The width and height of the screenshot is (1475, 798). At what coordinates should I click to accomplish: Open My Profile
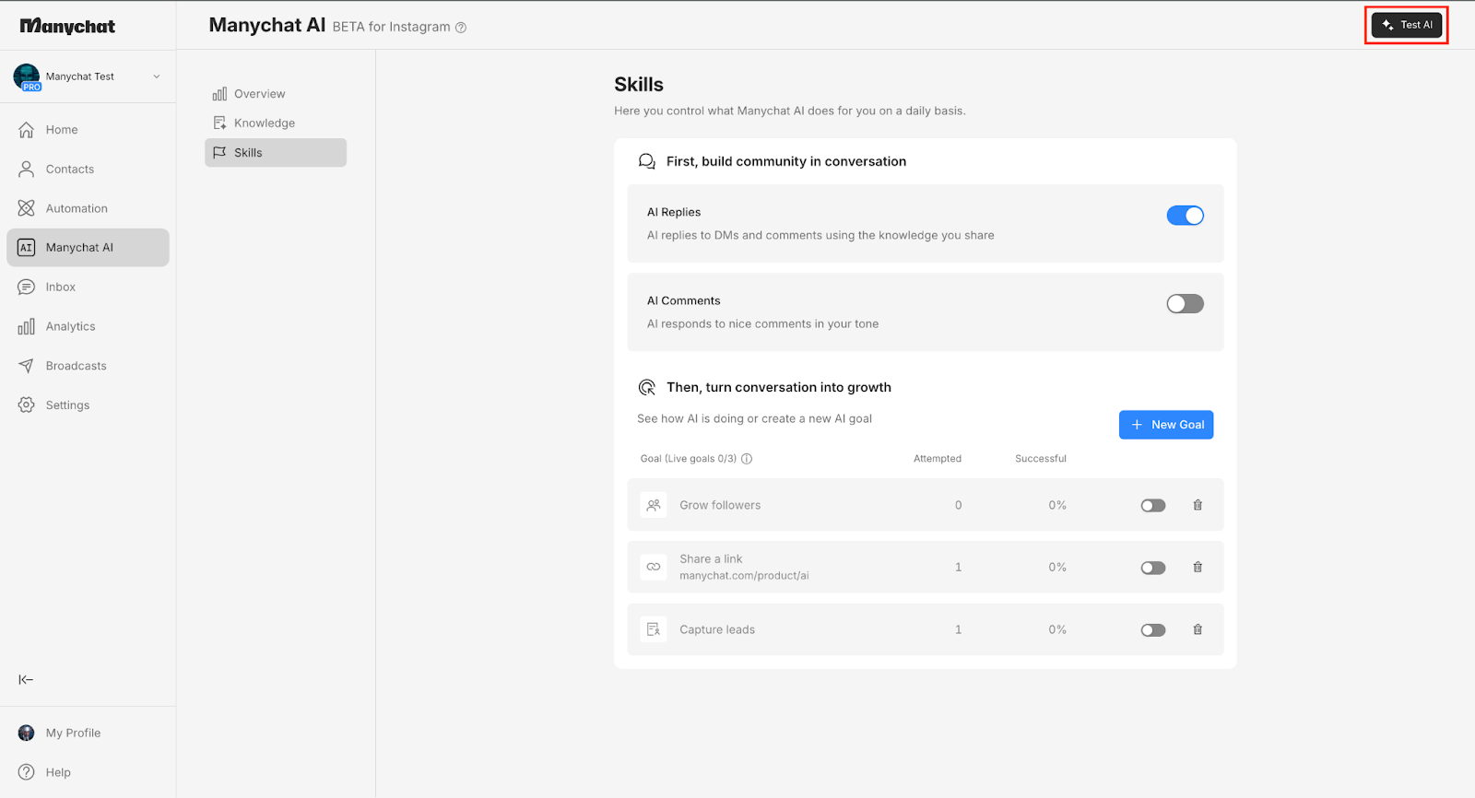[x=73, y=733]
